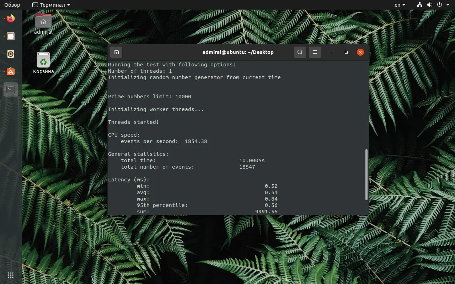Screen dimensions: 455x284
Task: Open a new terminal tab
Action: click(x=116, y=52)
